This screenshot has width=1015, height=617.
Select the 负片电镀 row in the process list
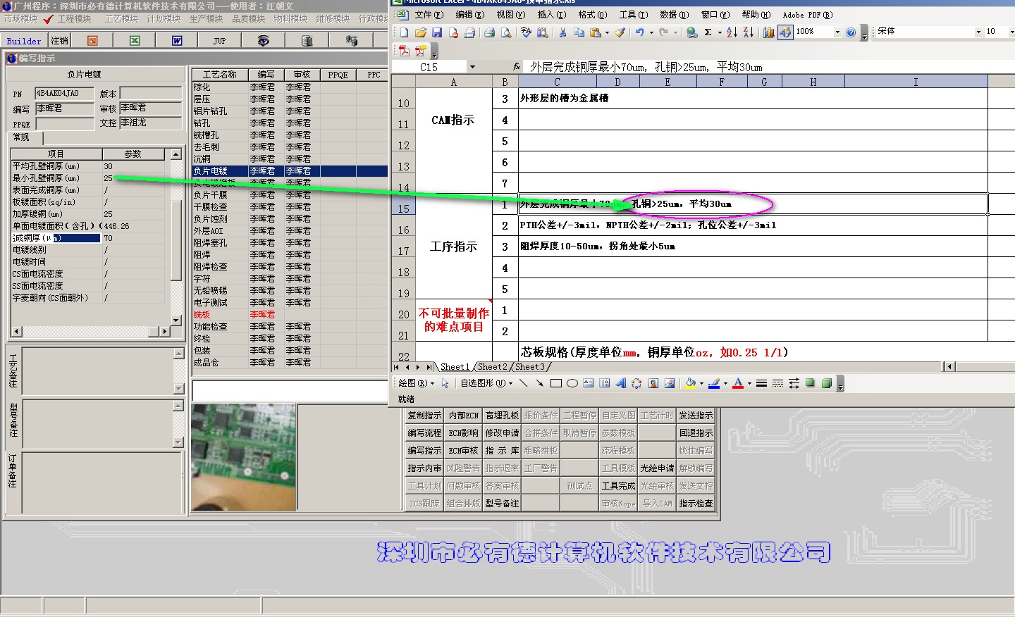(x=290, y=171)
